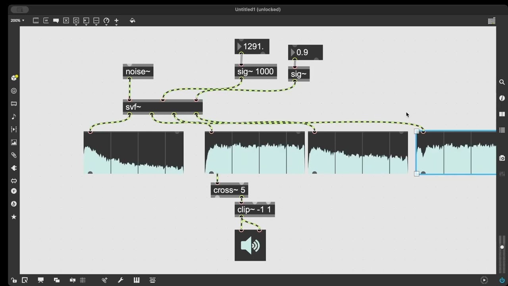
Task: Open the search sidebar with the magnifier icon
Action: click(x=502, y=82)
